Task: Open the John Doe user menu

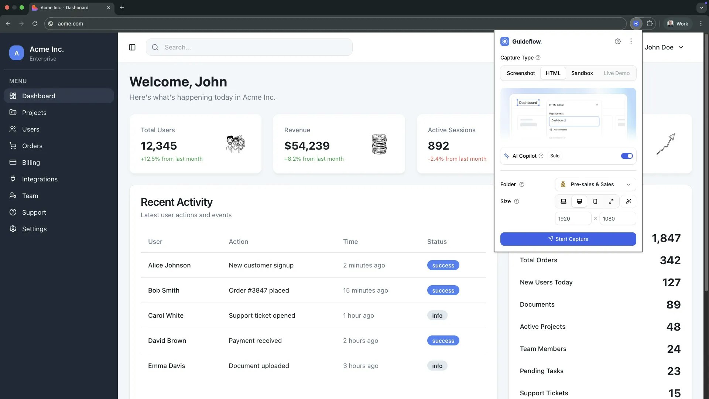Action: [664, 47]
